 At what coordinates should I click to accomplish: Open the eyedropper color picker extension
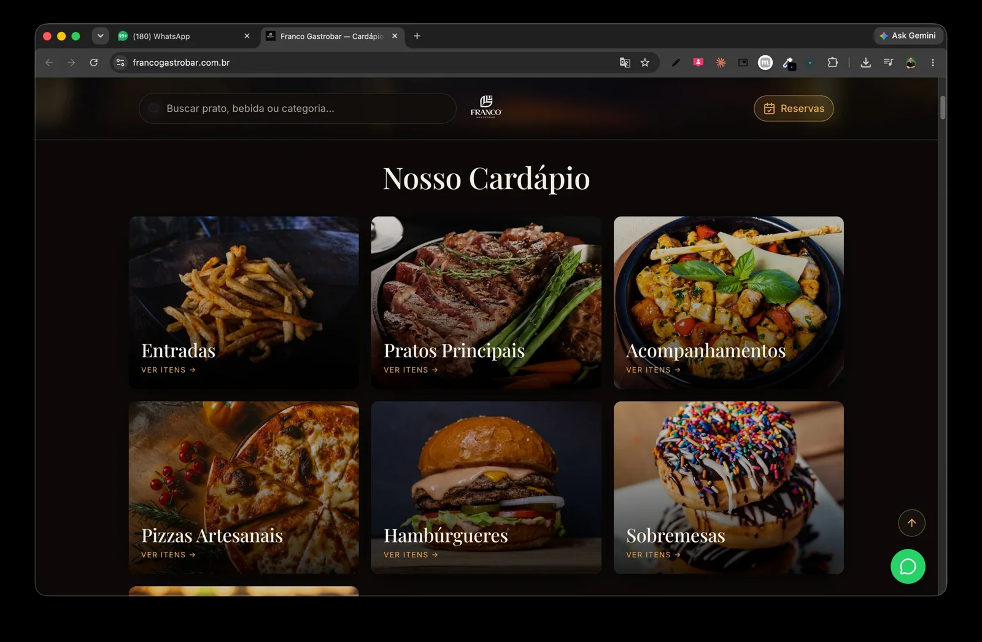pyautogui.click(x=789, y=63)
